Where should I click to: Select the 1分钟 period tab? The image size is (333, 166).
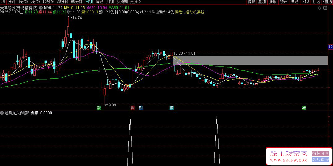(23, 2)
